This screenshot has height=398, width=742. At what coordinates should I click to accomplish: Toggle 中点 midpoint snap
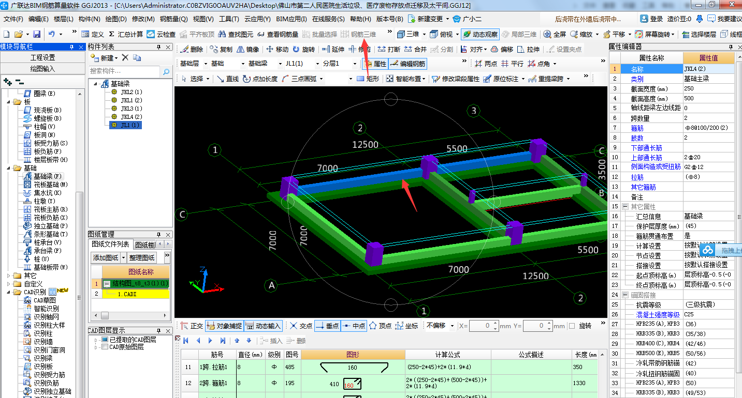[354, 326]
